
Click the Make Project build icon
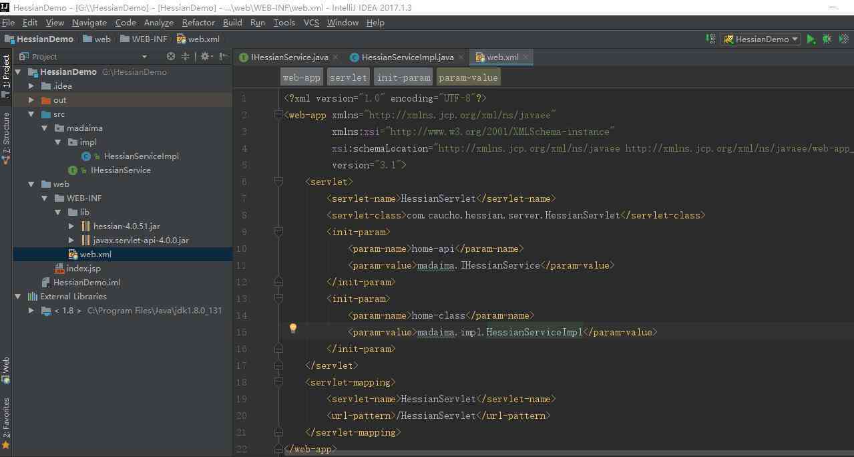710,39
